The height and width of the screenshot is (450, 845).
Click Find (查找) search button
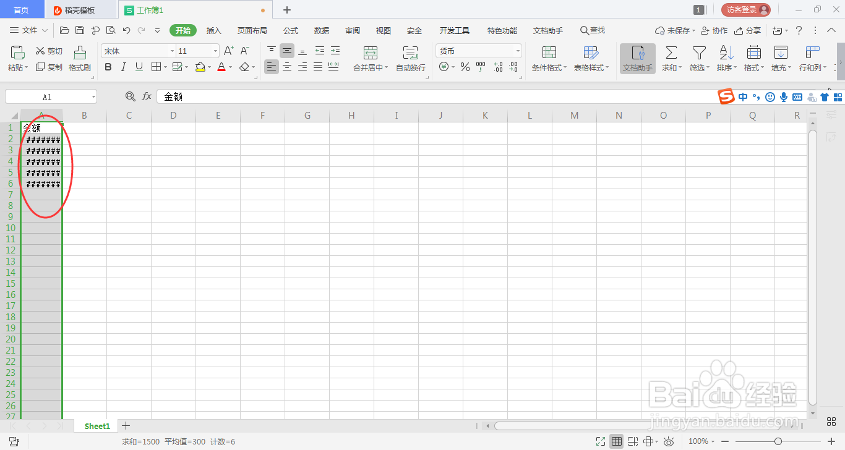pos(593,30)
